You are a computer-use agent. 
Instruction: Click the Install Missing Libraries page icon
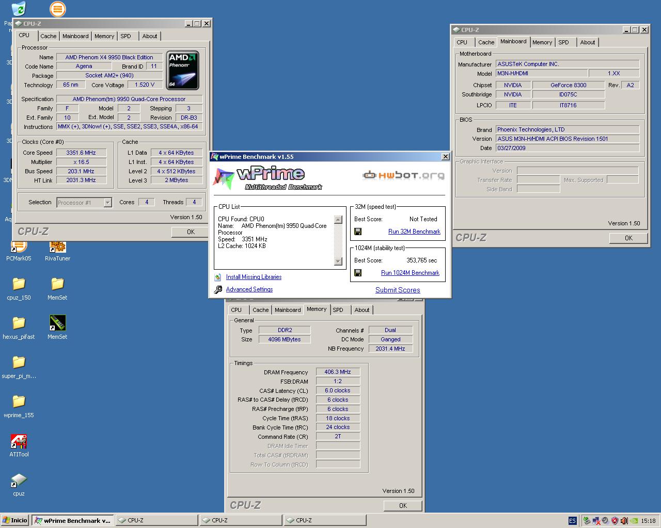click(218, 277)
